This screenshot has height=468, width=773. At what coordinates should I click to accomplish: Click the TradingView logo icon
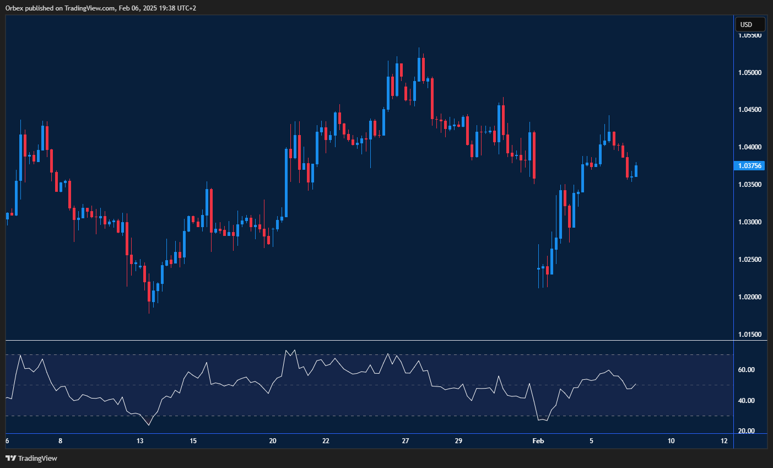[10, 458]
